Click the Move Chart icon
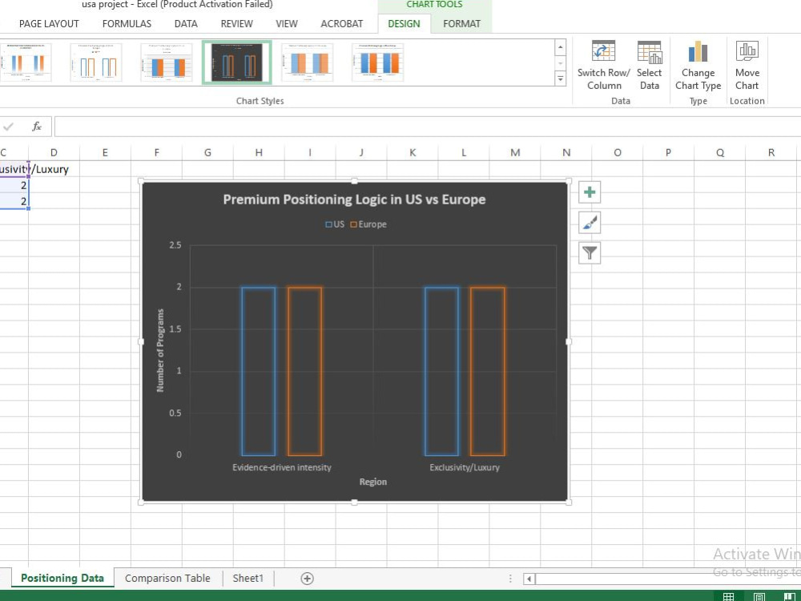This screenshot has width=801, height=601. (747, 66)
